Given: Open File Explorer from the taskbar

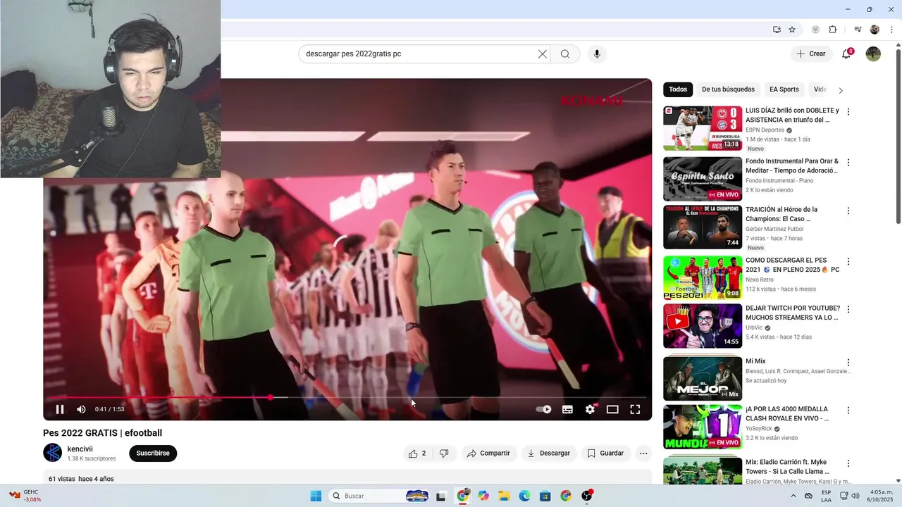Looking at the screenshot, I should tap(504, 496).
